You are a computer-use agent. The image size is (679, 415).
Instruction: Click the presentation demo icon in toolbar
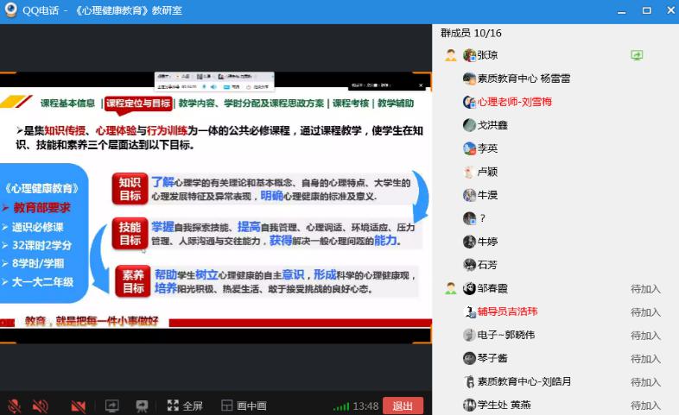pyautogui.click(x=141, y=406)
